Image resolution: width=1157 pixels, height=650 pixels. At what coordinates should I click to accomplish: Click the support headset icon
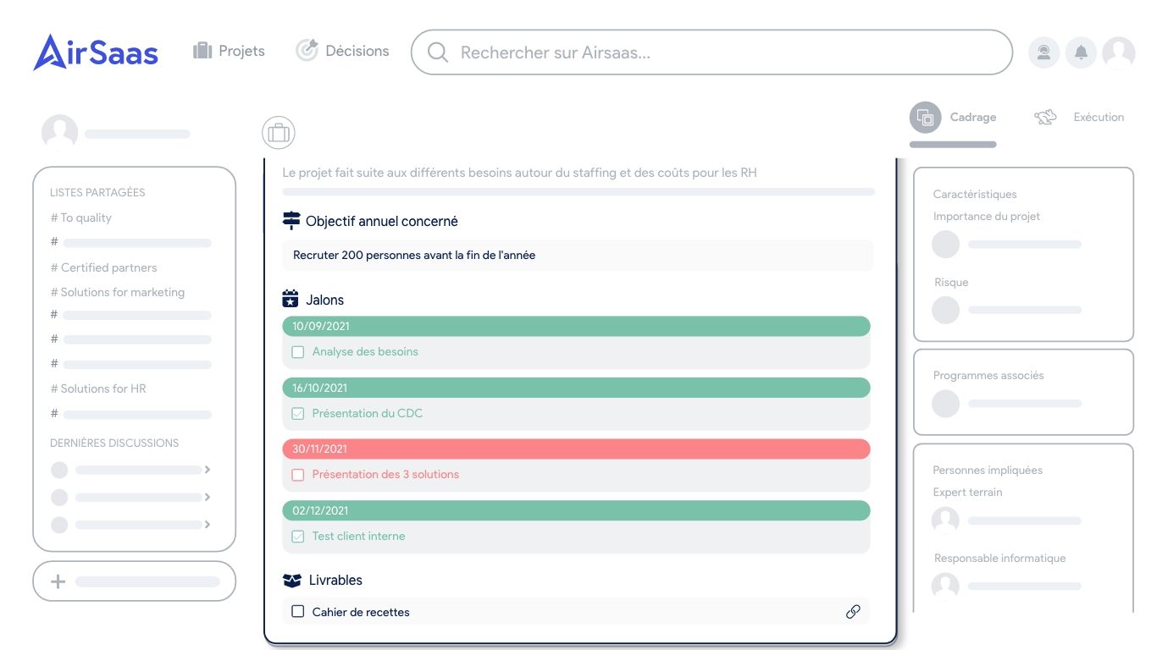1044,52
